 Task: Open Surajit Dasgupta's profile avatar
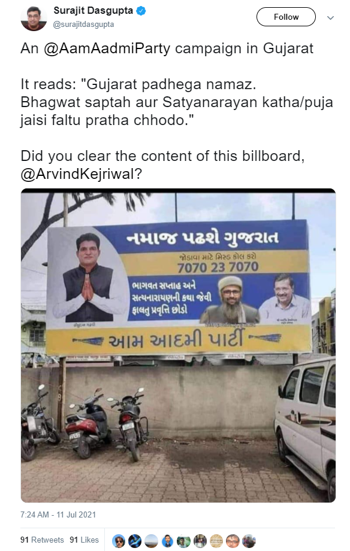tap(34, 19)
